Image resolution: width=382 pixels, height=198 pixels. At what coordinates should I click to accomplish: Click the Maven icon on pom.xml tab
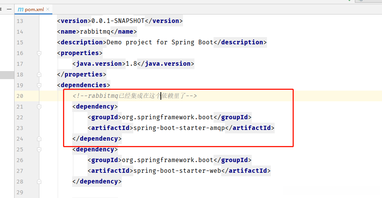pos(21,9)
